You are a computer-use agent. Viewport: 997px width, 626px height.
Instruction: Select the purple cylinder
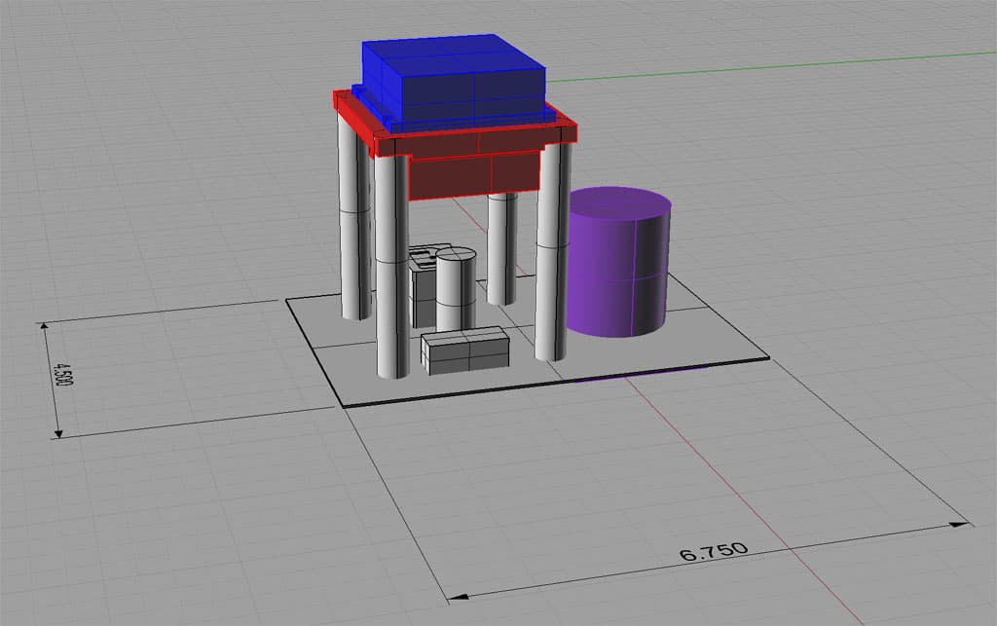pyautogui.click(x=623, y=263)
